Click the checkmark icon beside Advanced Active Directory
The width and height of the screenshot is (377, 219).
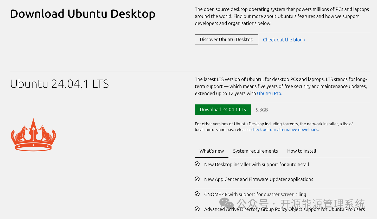197,209
